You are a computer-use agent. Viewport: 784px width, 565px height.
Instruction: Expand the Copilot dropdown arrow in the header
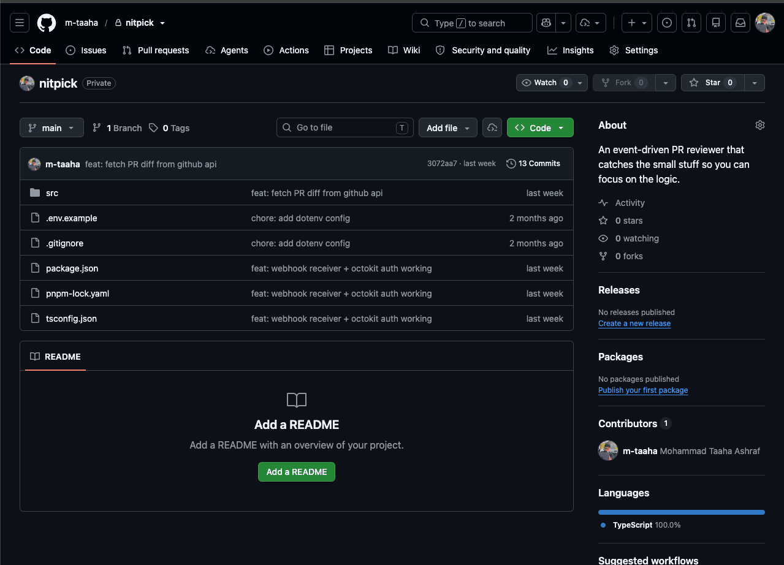pyautogui.click(x=563, y=23)
